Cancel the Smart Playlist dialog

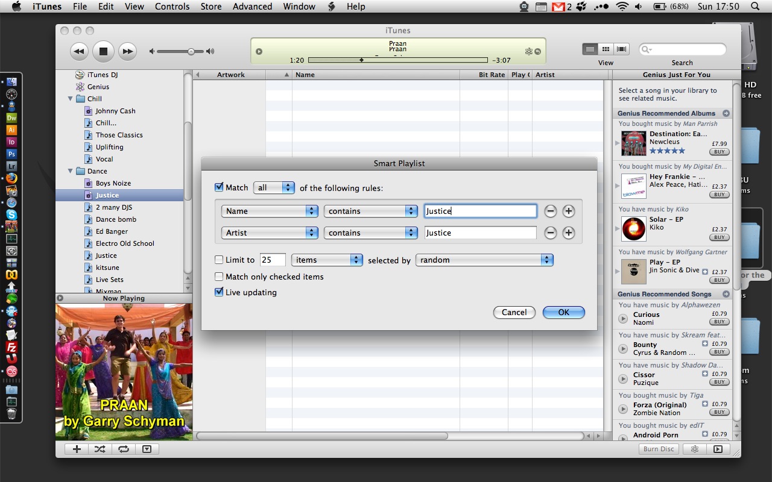click(514, 312)
